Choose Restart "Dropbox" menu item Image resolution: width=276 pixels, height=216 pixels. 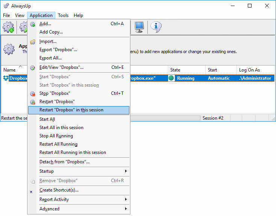pos(79,102)
